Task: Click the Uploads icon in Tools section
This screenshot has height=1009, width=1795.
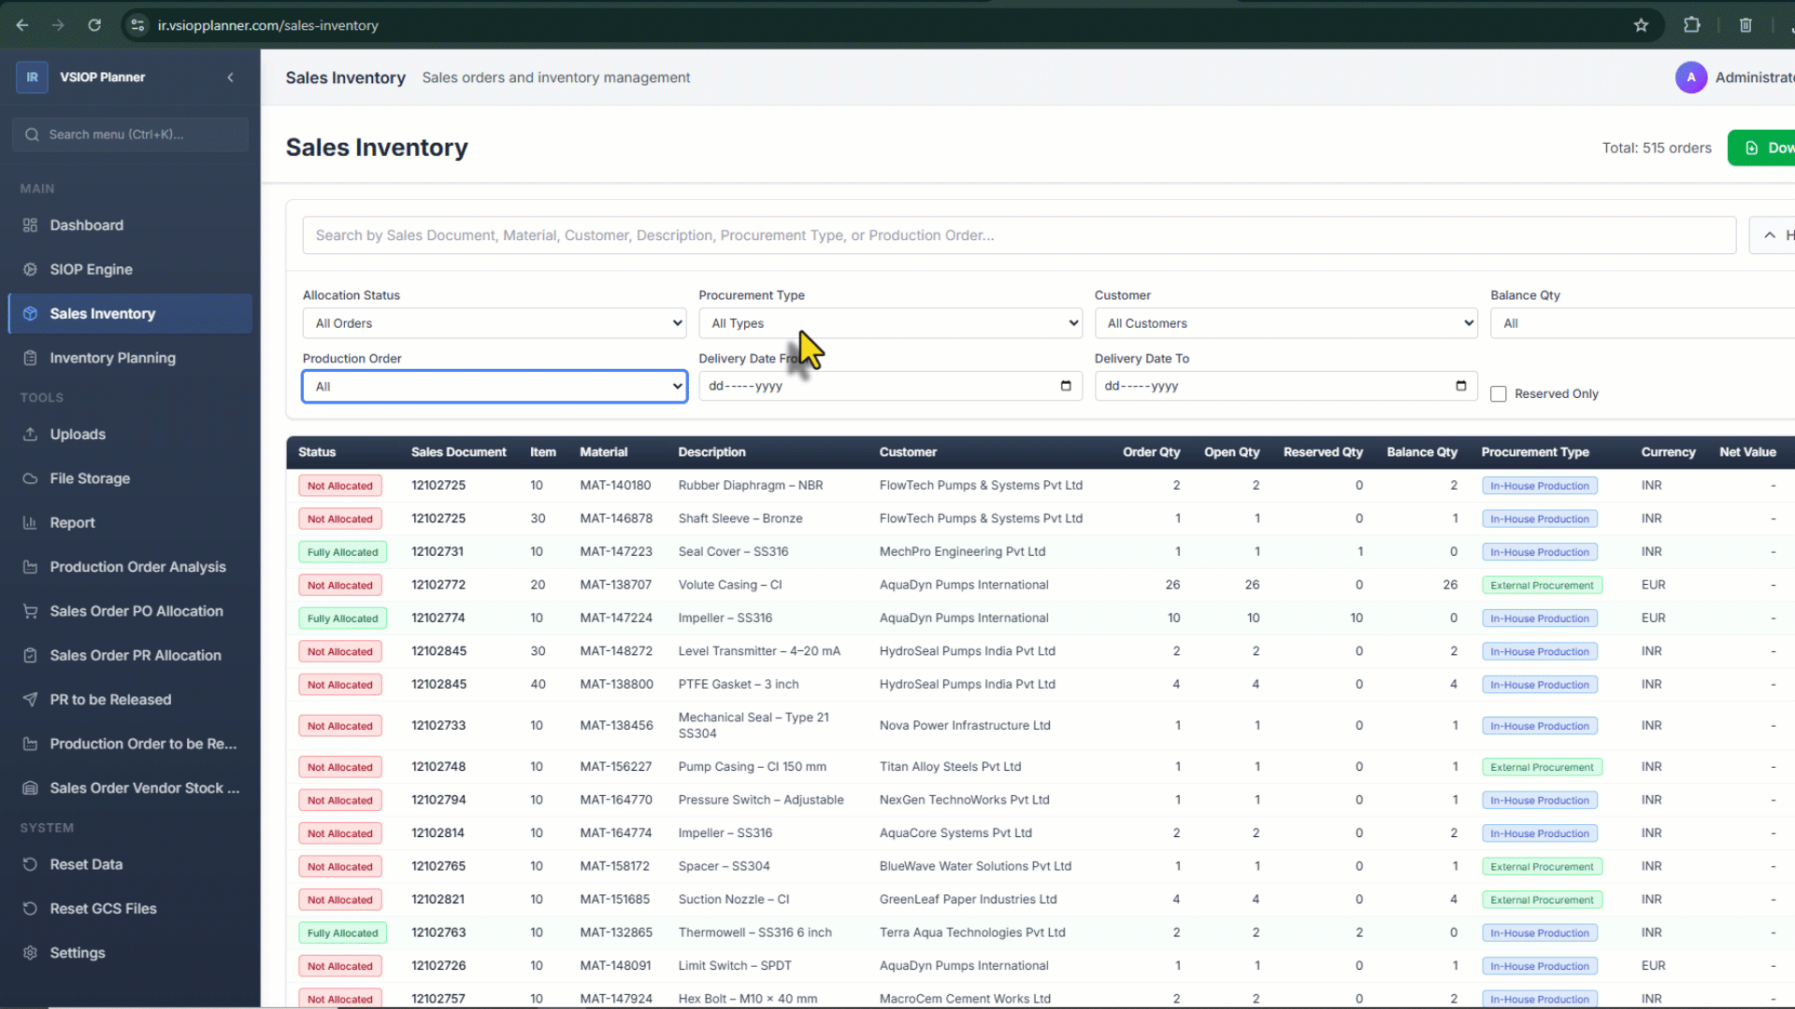Action: point(30,434)
